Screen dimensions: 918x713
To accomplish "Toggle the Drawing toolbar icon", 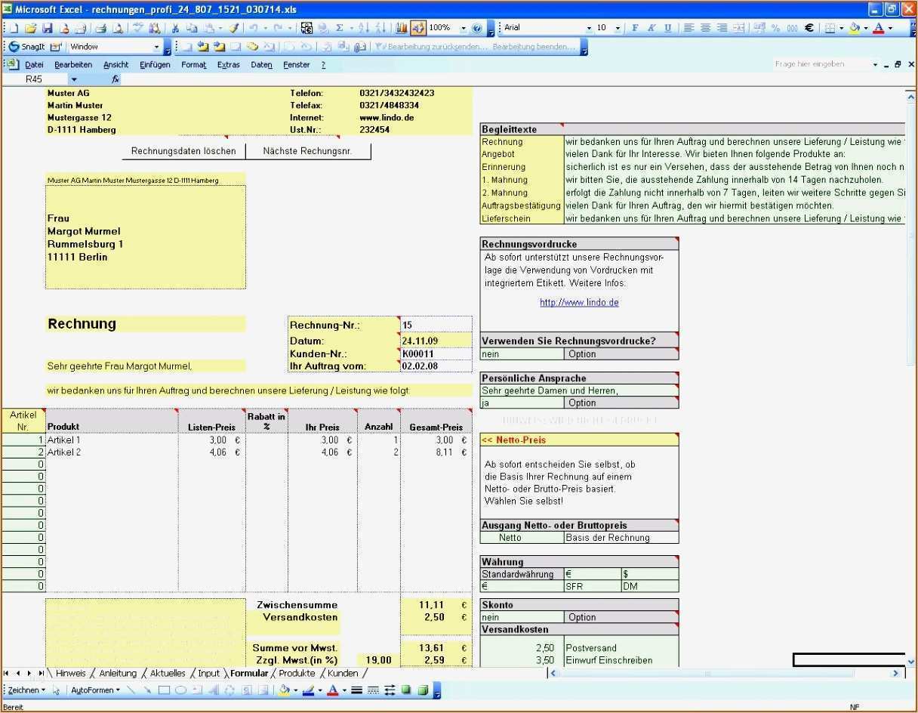I will pos(417,28).
